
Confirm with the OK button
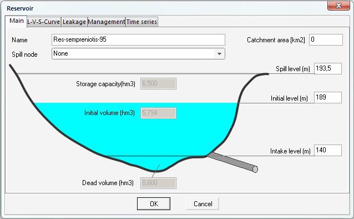[154, 203]
